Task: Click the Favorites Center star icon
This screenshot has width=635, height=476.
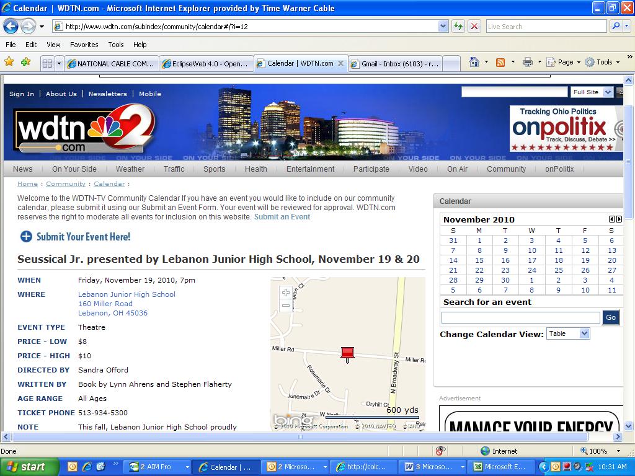Action: [x=9, y=62]
